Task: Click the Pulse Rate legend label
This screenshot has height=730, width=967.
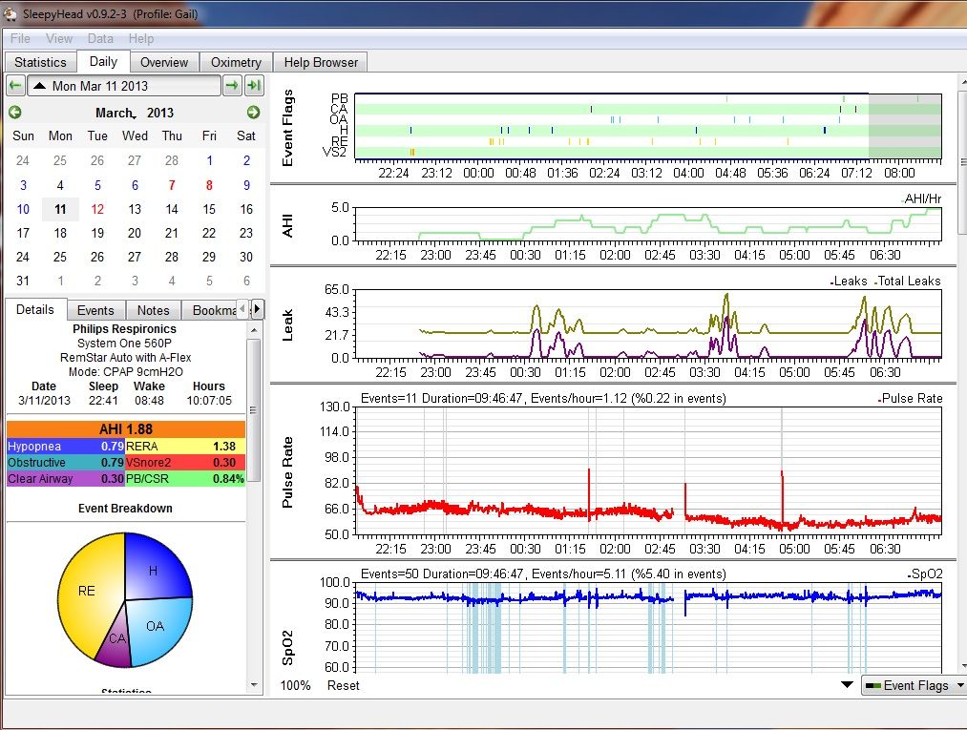Action: click(x=911, y=398)
